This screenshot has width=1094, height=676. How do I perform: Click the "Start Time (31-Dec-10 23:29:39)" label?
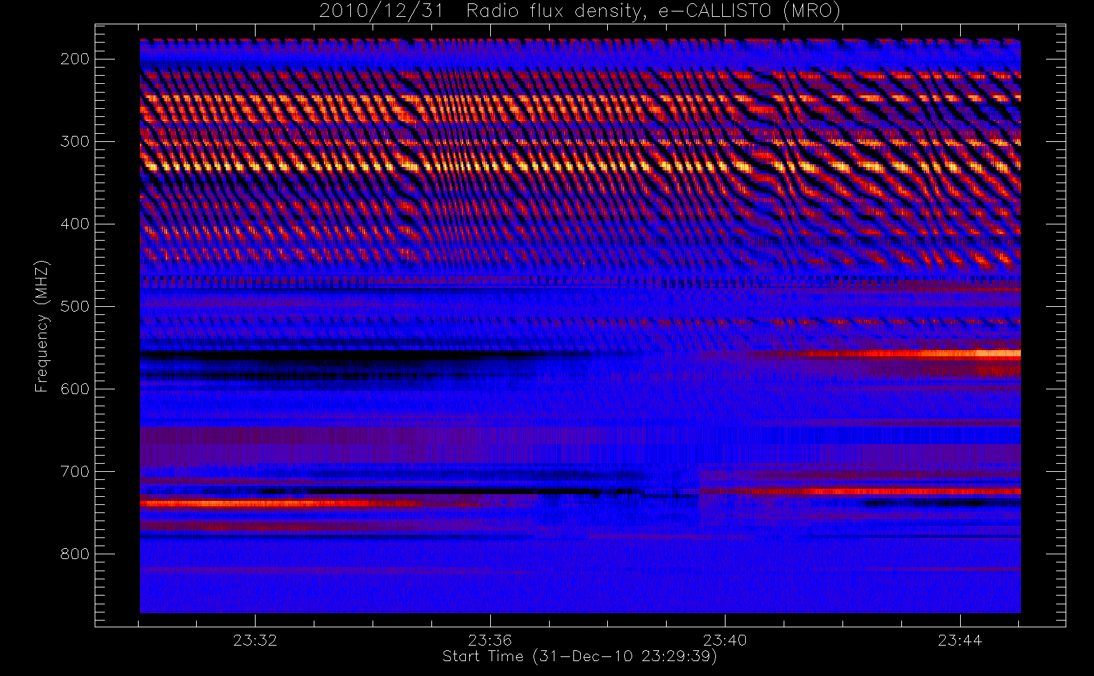(579, 656)
